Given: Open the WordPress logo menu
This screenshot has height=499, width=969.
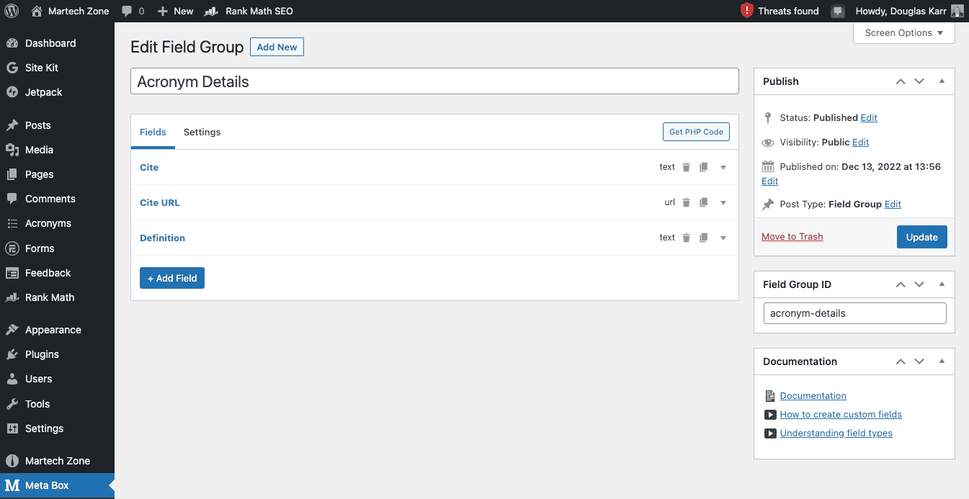Looking at the screenshot, I should (x=12, y=11).
